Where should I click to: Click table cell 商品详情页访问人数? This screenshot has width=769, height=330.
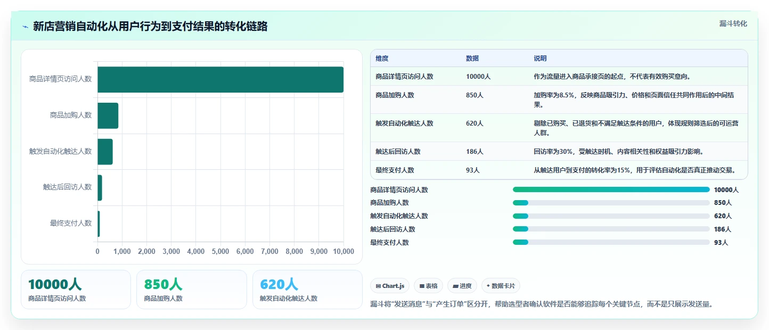point(404,77)
